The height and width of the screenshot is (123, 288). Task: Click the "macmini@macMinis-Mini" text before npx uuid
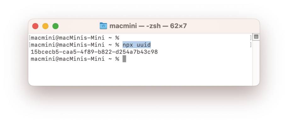tap(68, 45)
